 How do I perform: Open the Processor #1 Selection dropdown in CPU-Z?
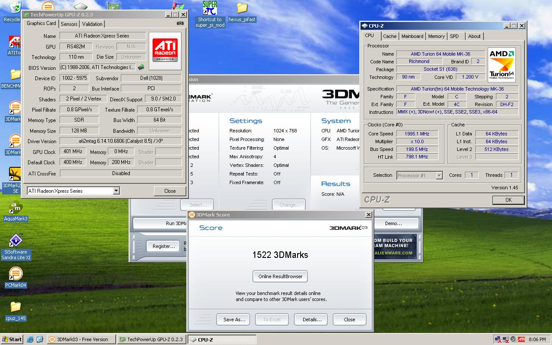point(439,175)
